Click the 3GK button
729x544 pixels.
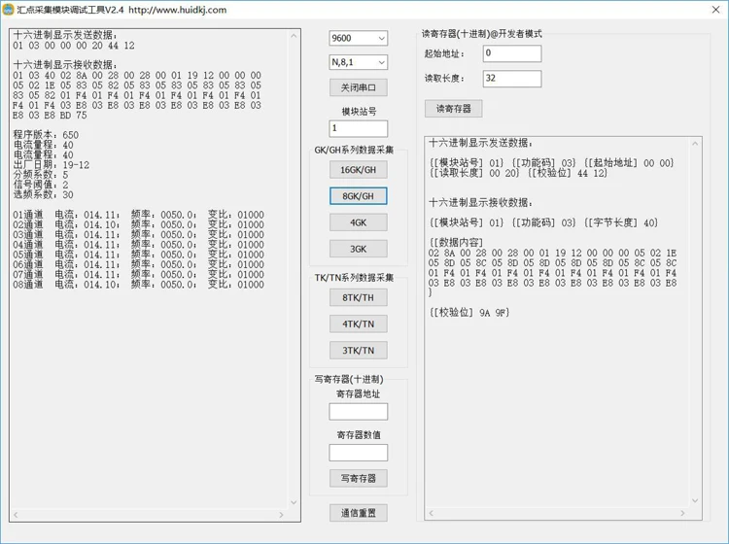point(358,249)
